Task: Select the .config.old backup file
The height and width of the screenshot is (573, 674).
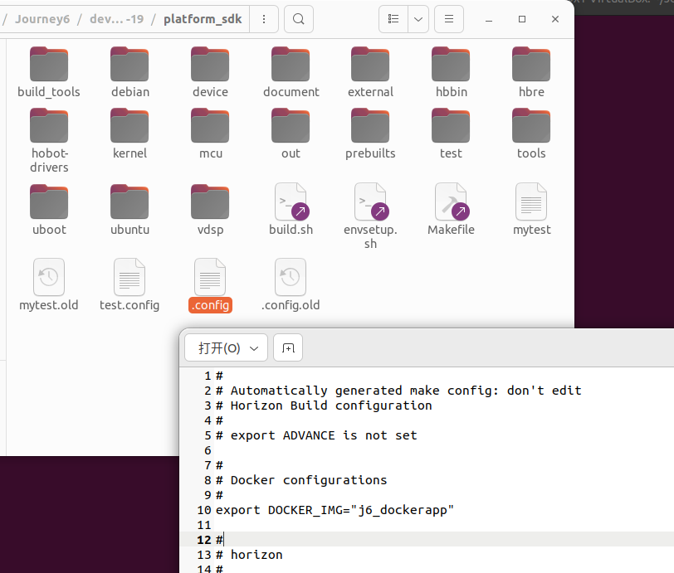Action: pyautogui.click(x=291, y=278)
